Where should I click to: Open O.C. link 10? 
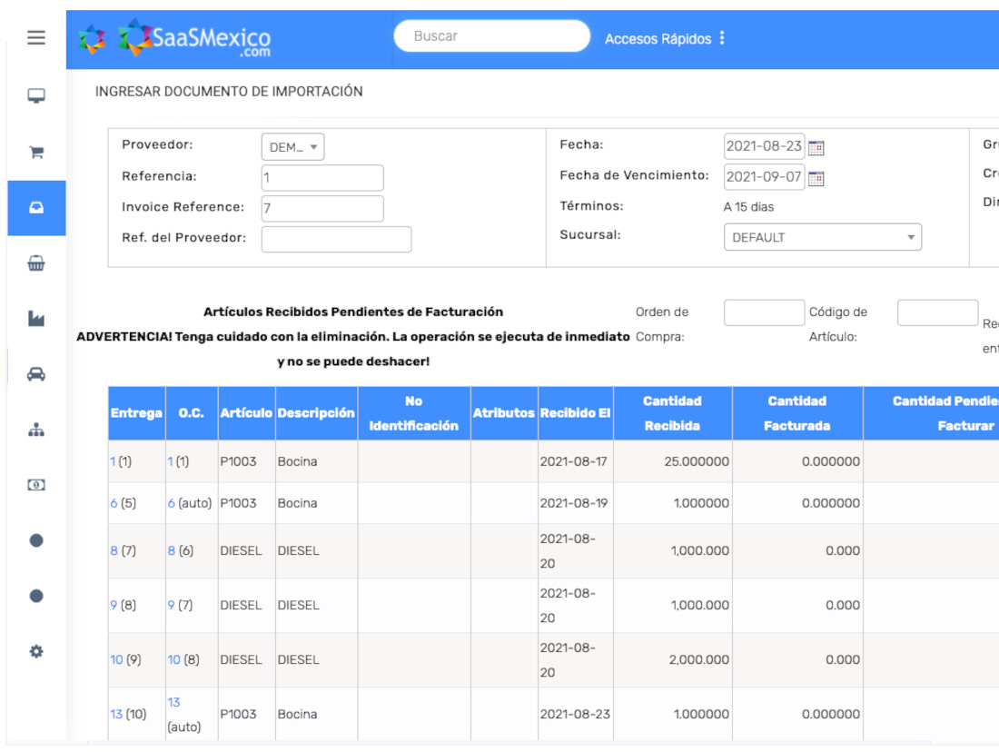[173, 659]
